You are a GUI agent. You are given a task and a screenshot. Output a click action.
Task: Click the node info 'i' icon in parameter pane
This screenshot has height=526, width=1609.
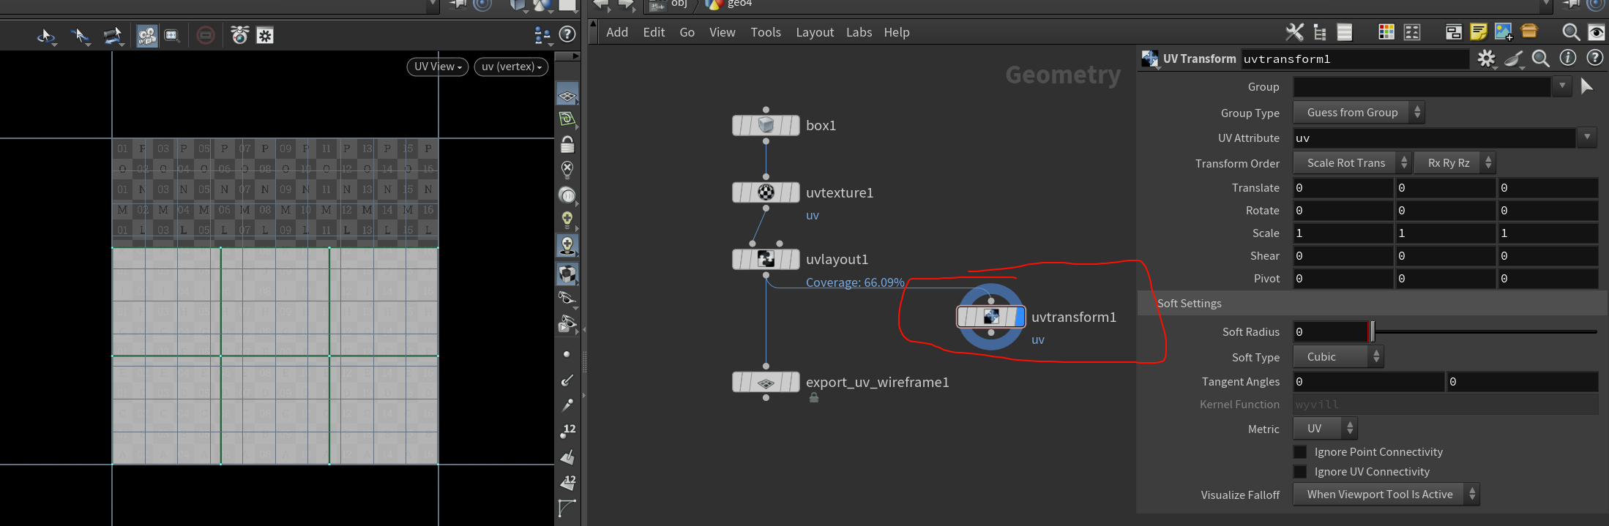(1567, 58)
